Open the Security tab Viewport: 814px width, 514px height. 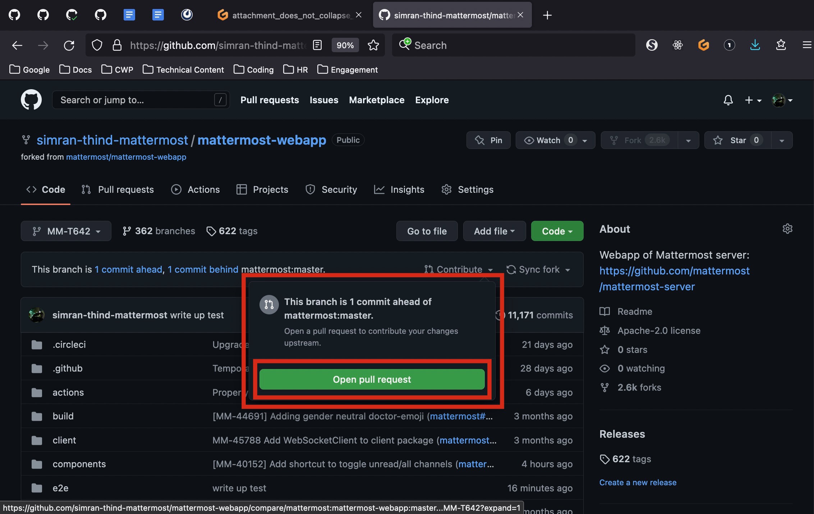tap(331, 190)
